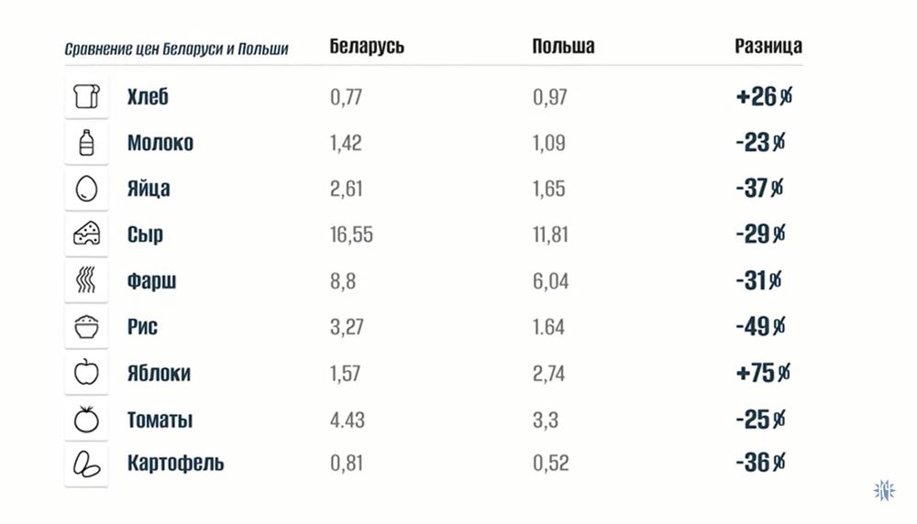Select the potato icon beside Картофель

pos(86,464)
